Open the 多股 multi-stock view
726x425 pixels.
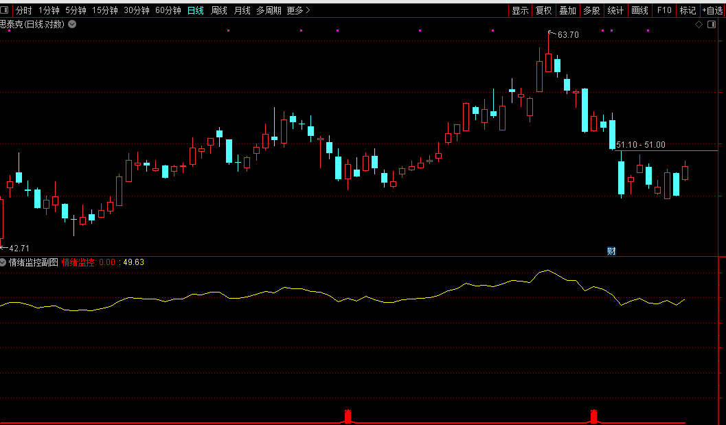tap(591, 10)
